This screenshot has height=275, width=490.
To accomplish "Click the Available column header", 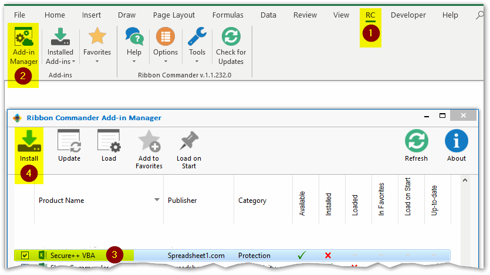I will [302, 203].
